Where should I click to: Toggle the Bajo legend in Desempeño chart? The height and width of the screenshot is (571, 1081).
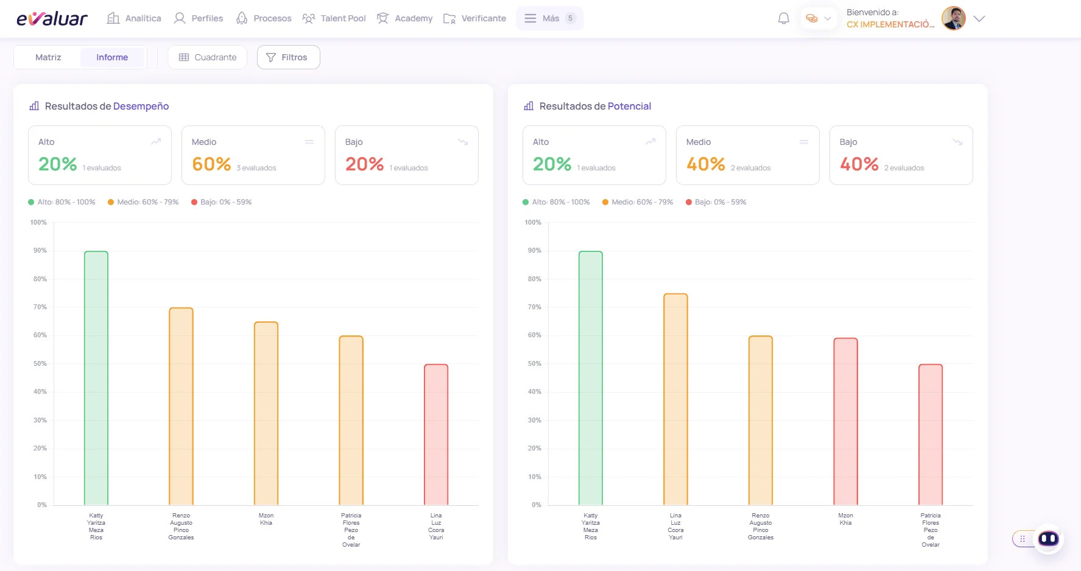(x=222, y=202)
